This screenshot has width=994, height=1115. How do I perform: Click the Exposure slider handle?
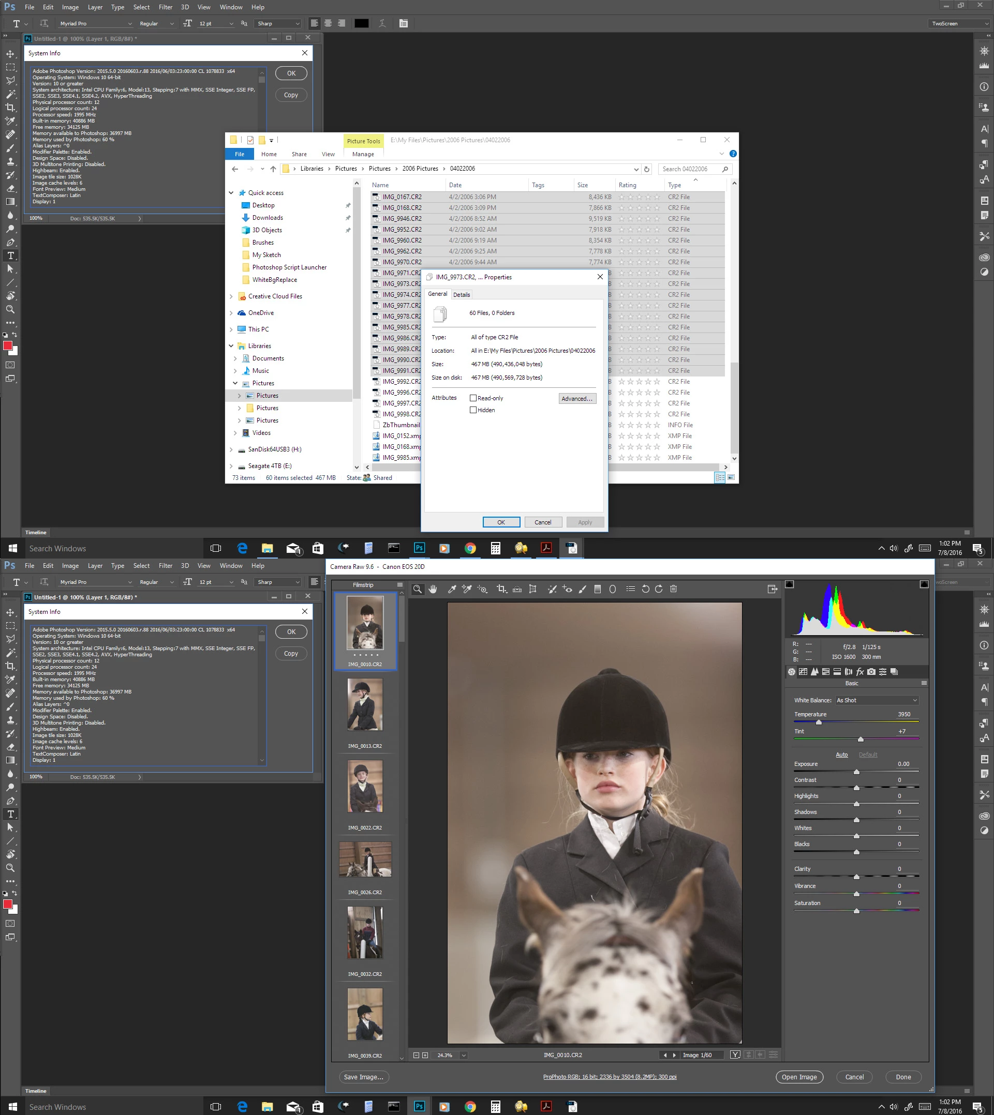point(856,772)
